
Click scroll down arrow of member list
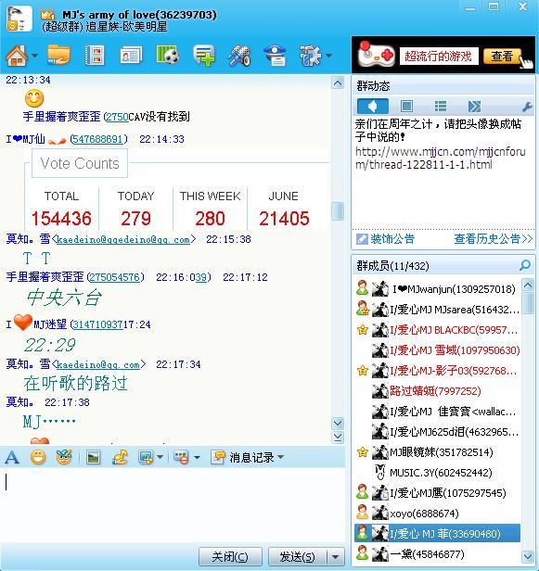pos(528,556)
